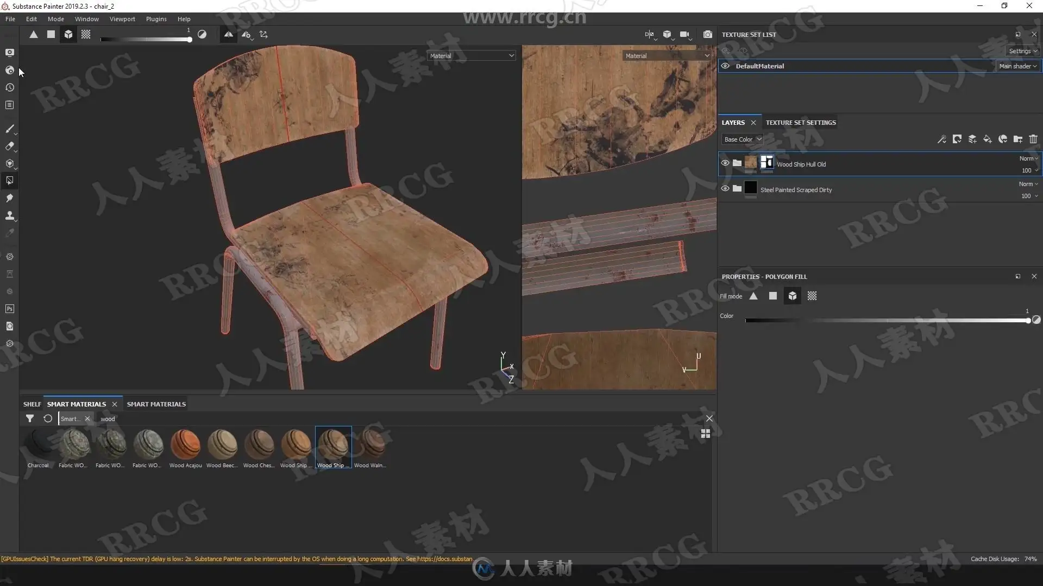Open the 3D viewport Material dropdown
This screenshot has width=1043, height=586.
point(471,56)
